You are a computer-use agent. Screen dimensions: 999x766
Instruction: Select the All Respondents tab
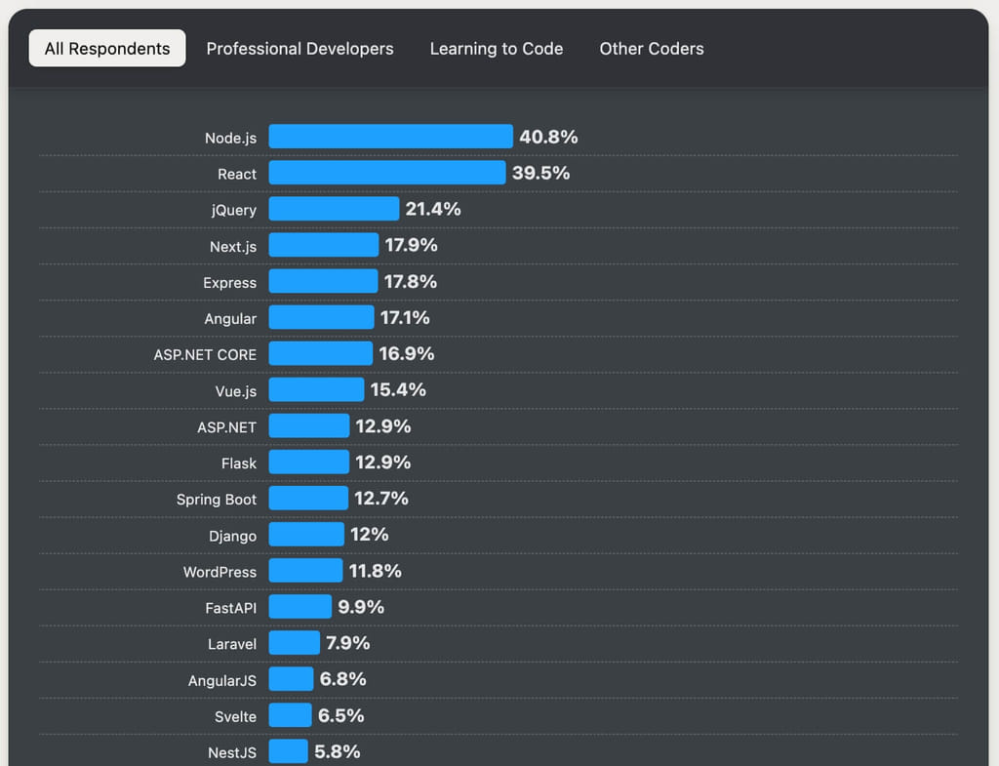107,49
